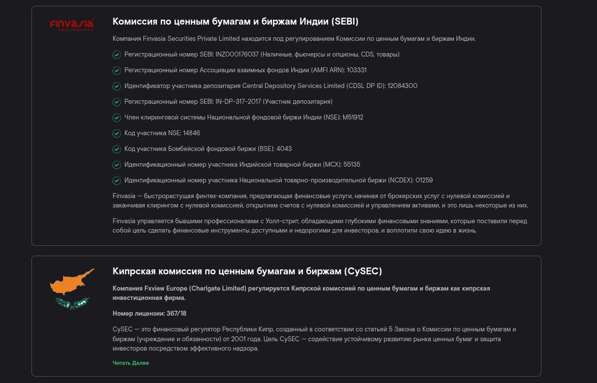Viewport: 597px width, 383px height.
Task: Click paragraph starting 'Finvasia управляется бывшими профессионалами'
Action: [x=320, y=226]
